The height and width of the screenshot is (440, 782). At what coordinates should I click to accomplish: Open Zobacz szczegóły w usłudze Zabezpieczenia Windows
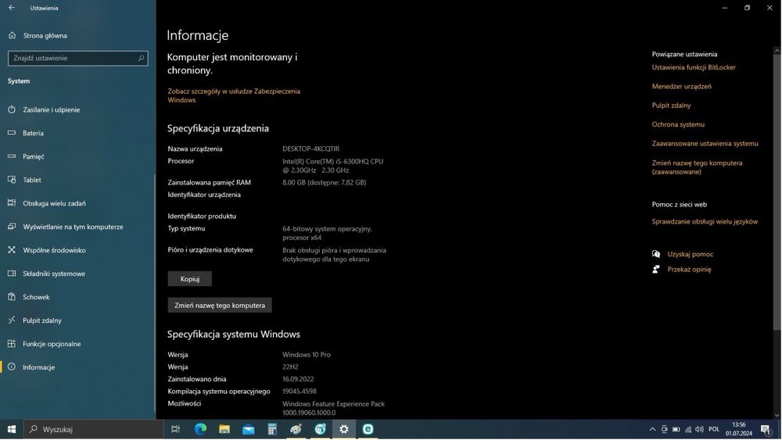pos(234,95)
